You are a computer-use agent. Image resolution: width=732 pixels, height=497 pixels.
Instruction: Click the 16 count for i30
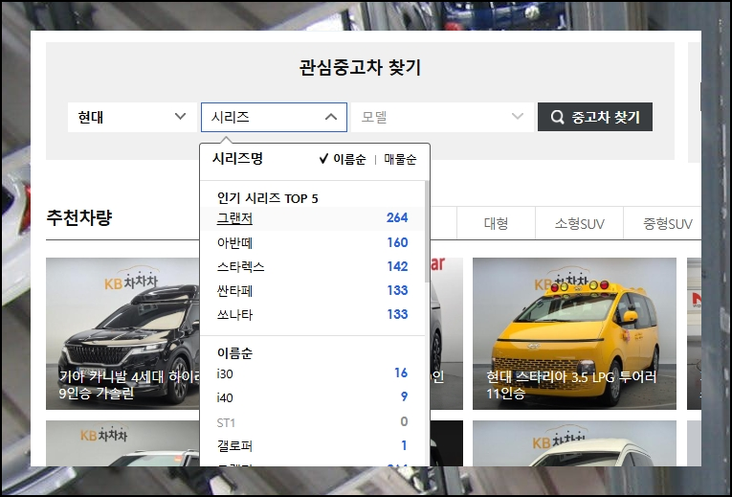[401, 373]
